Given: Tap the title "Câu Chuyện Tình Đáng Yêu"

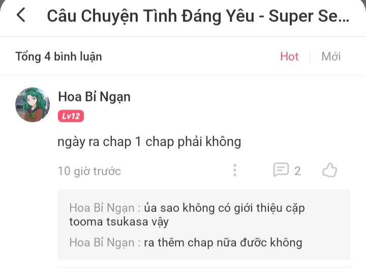Looking at the screenshot, I should 150,16.
